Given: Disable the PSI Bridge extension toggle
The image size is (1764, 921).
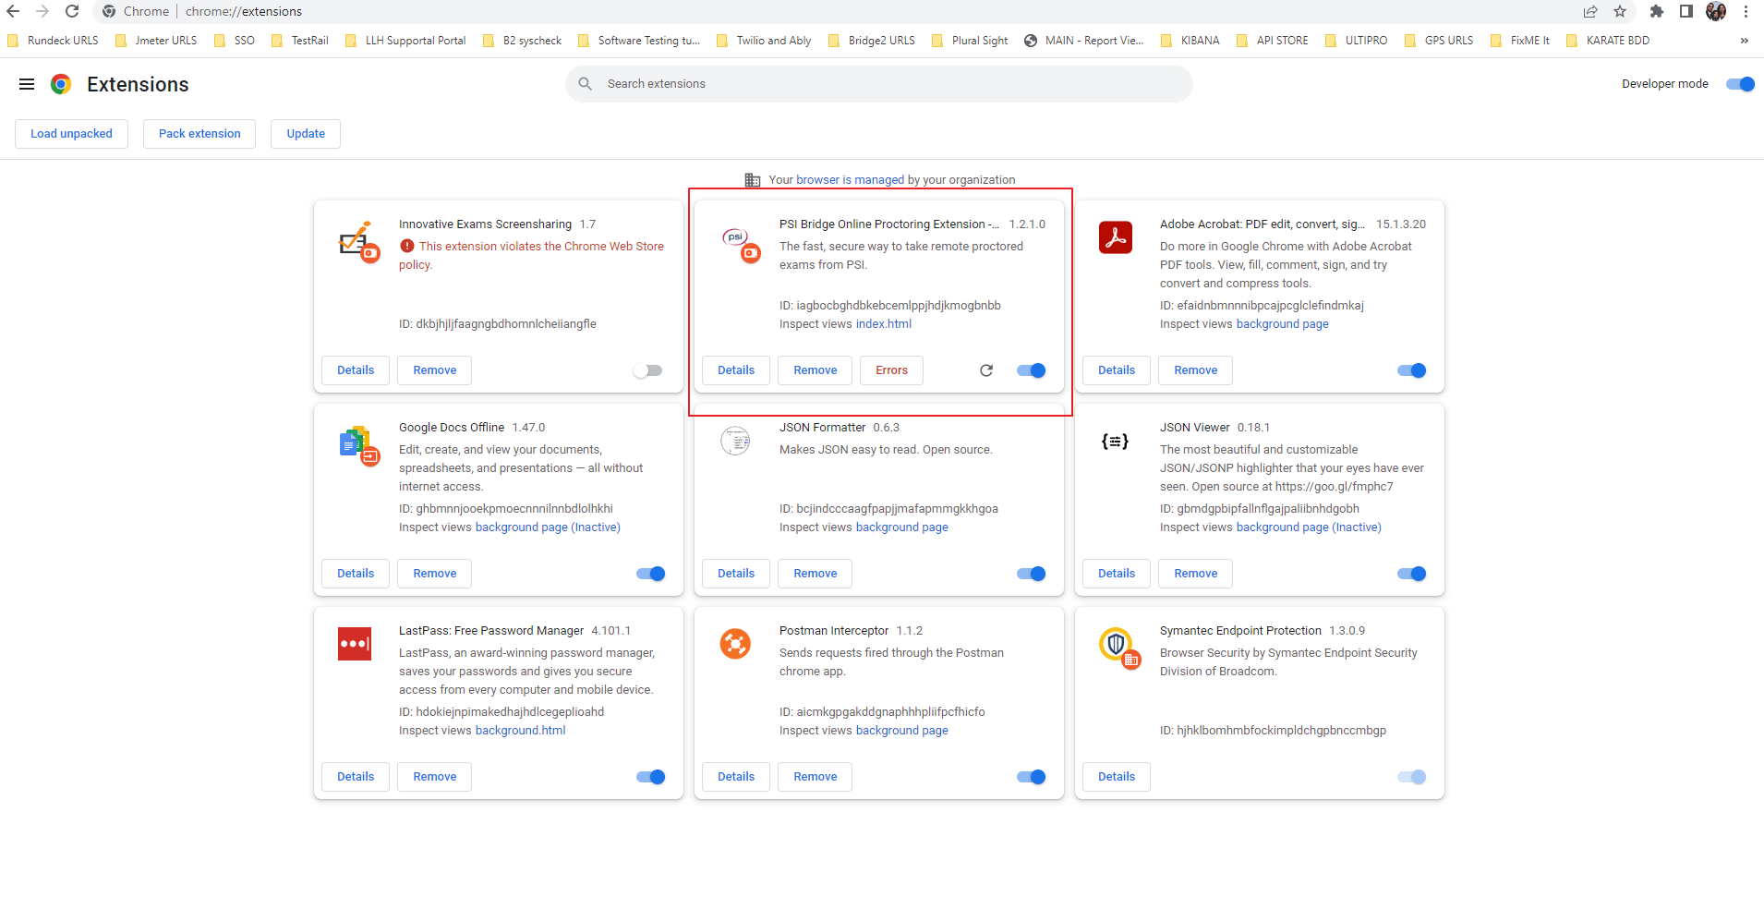Looking at the screenshot, I should point(1031,370).
